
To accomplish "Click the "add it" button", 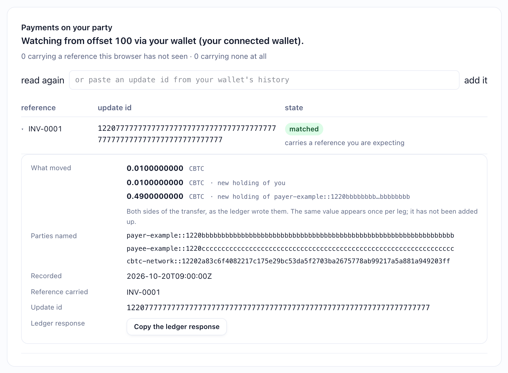I will point(476,80).
